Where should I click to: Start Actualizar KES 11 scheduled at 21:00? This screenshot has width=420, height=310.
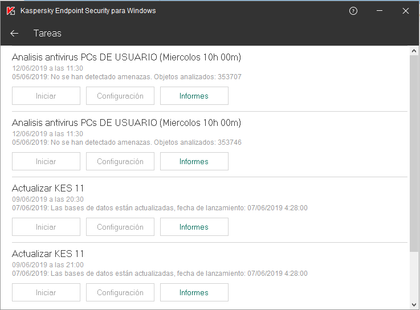(x=46, y=292)
